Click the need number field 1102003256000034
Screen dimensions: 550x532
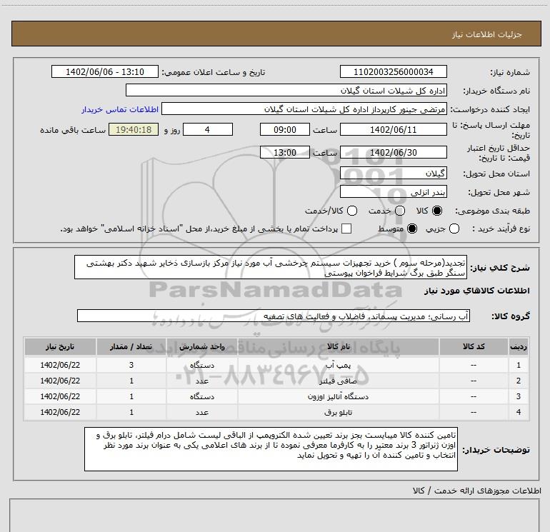pos(393,72)
